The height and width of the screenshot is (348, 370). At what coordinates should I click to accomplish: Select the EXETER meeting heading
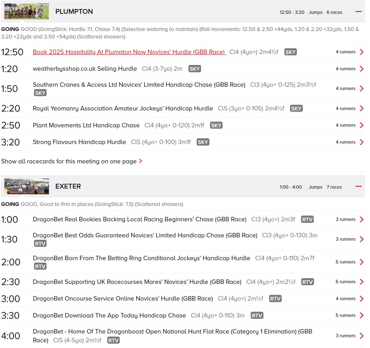(68, 186)
